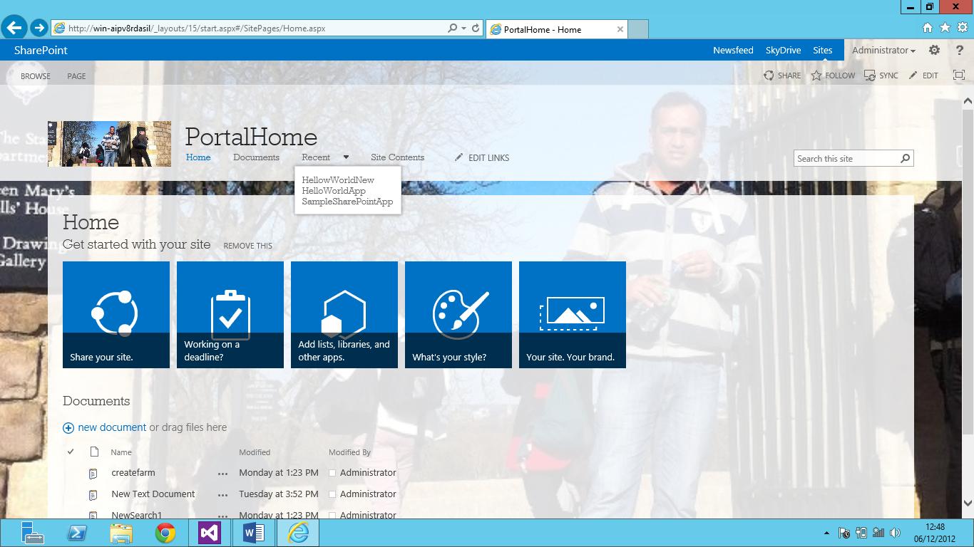Open HelloWorldApp from the Recent menu
The height and width of the screenshot is (547, 974).
click(334, 191)
